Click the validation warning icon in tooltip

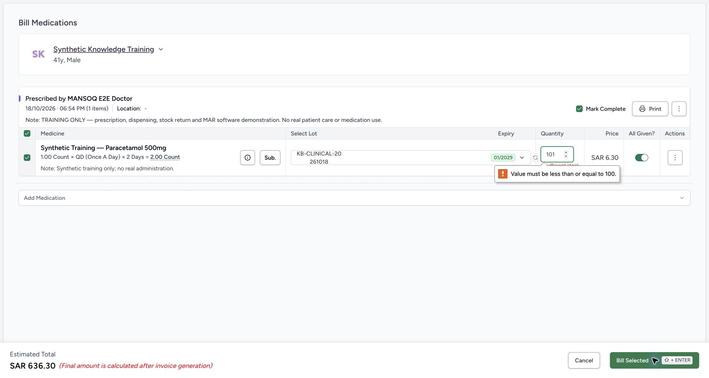click(503, 174)
